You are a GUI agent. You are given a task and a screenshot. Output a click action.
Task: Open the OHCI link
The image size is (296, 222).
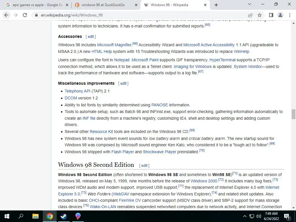pos(94,201)
